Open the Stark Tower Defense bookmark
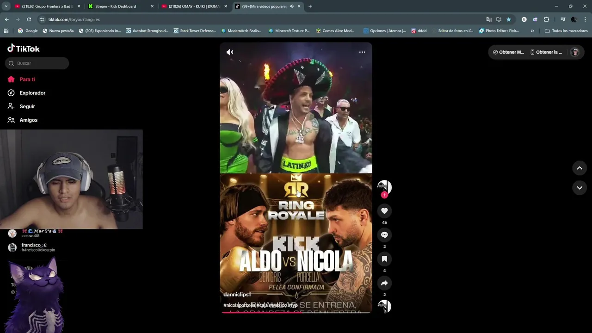This screenshot has height=333, width=592. pos(195,31)
